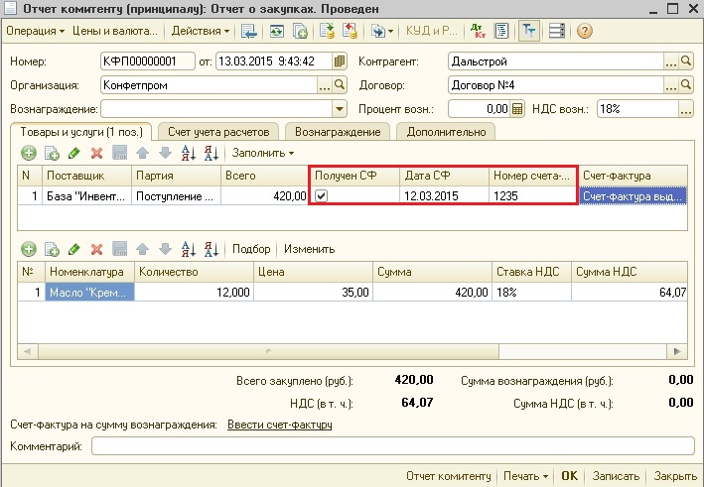Click the scrollbar left arrow in lower table
Screen dimensions: 704x487
[28, 351]
